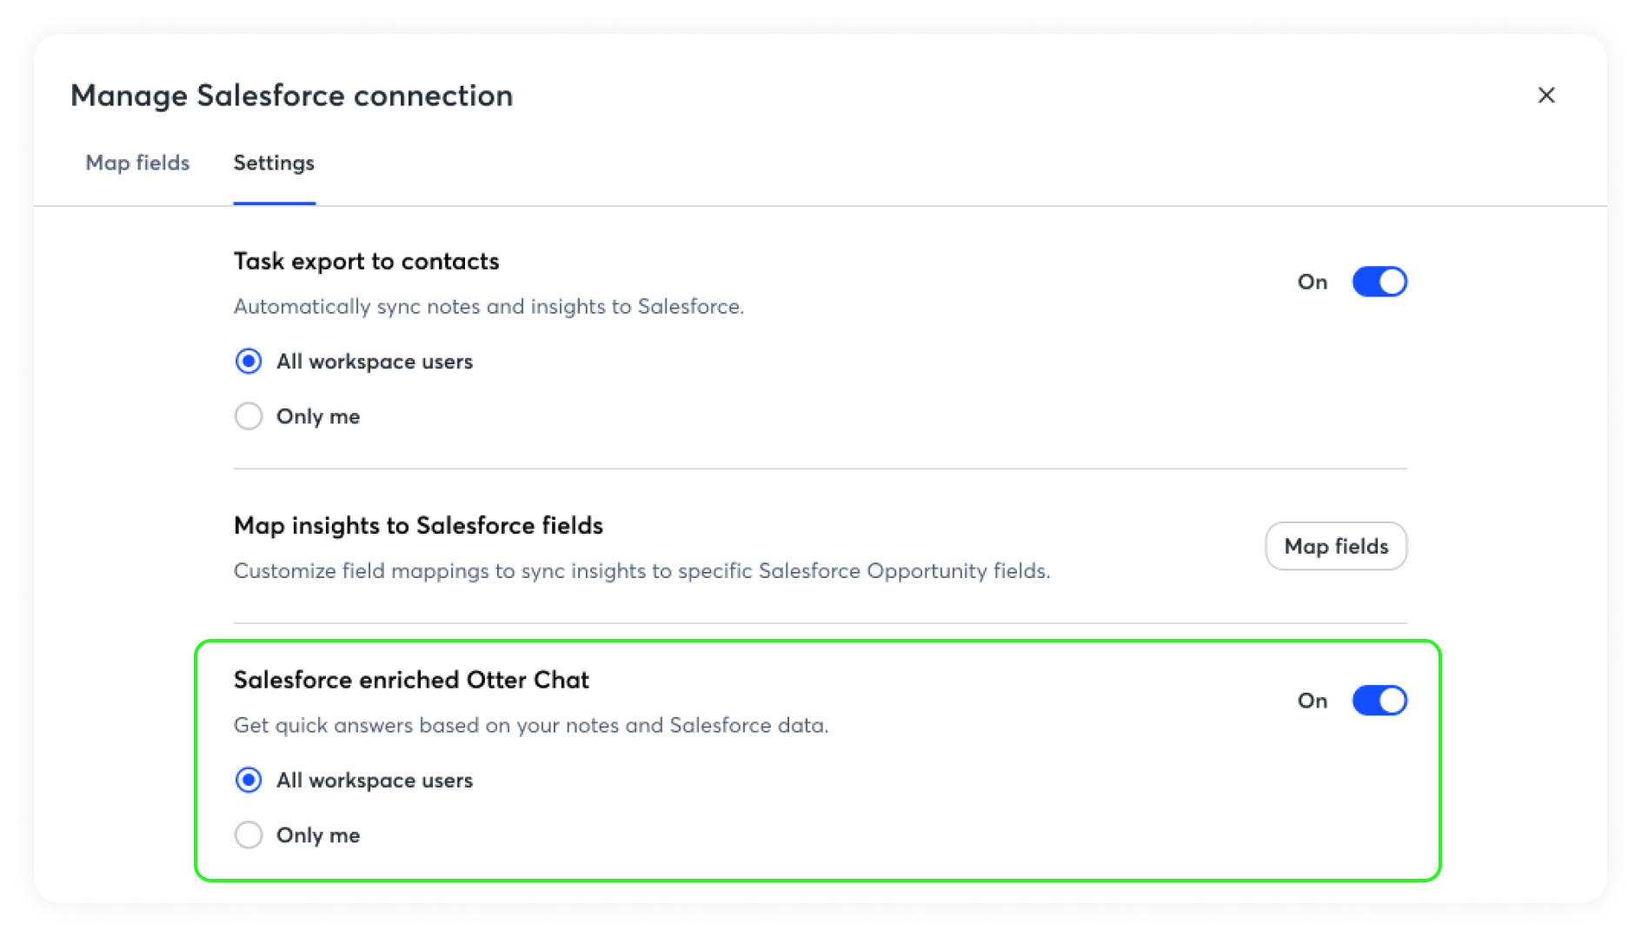Close the Manage Salesforce connection dialog
This screenshot has height=937, width=1641.
(1546, 95)
